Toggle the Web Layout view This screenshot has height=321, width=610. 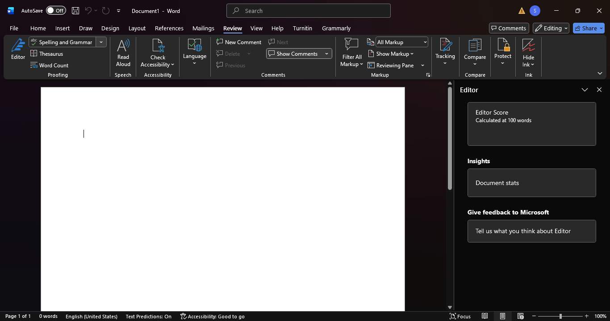tap(520, 316)
